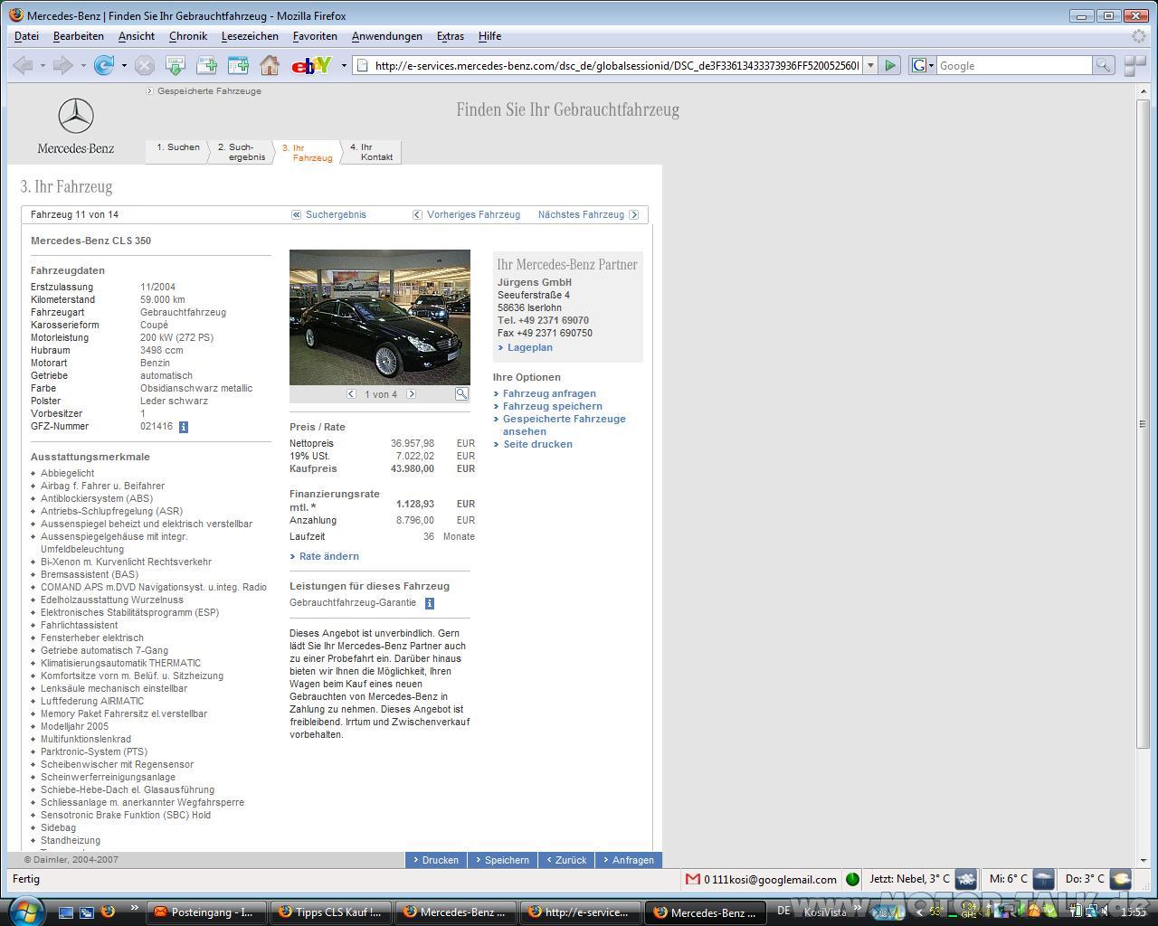1158x926 pixels.
Task: Click info icon next to GFZ-Nummer
Action: [x=184, y=427]
